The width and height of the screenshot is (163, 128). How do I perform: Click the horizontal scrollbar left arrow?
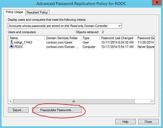(11, 101)
